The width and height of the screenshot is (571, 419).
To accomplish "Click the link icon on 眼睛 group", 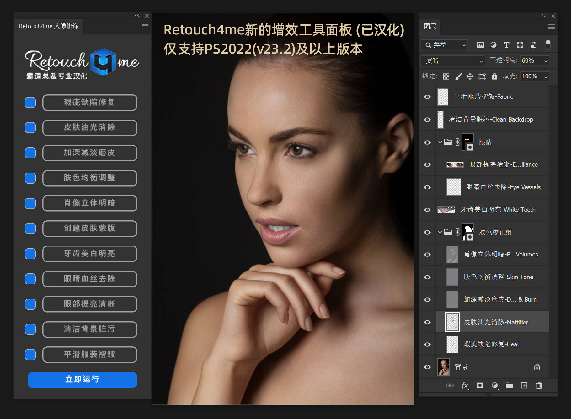I will pyautogui.click(x=457, y=142).
